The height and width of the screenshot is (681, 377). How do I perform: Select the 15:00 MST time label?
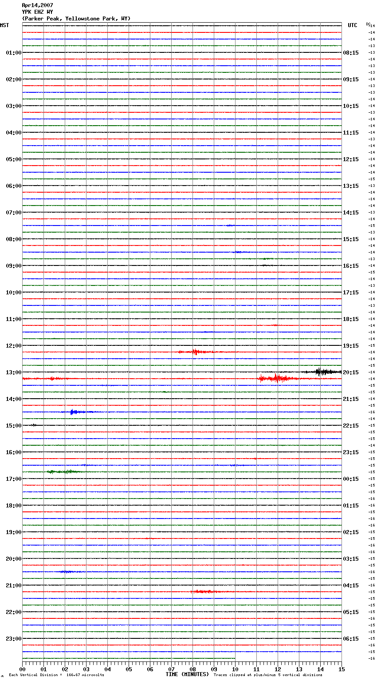(x=13, y=426)
